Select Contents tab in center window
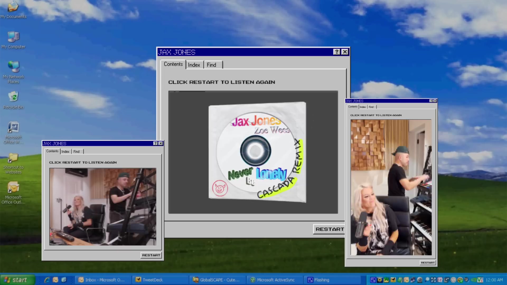507x285 pixels. point(173,64)
